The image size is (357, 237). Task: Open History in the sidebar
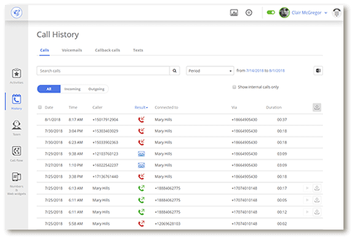17,102
